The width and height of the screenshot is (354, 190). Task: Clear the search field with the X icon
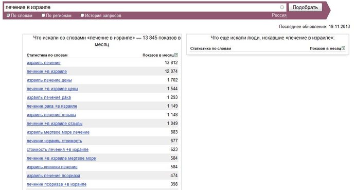(x=282, y=7)
